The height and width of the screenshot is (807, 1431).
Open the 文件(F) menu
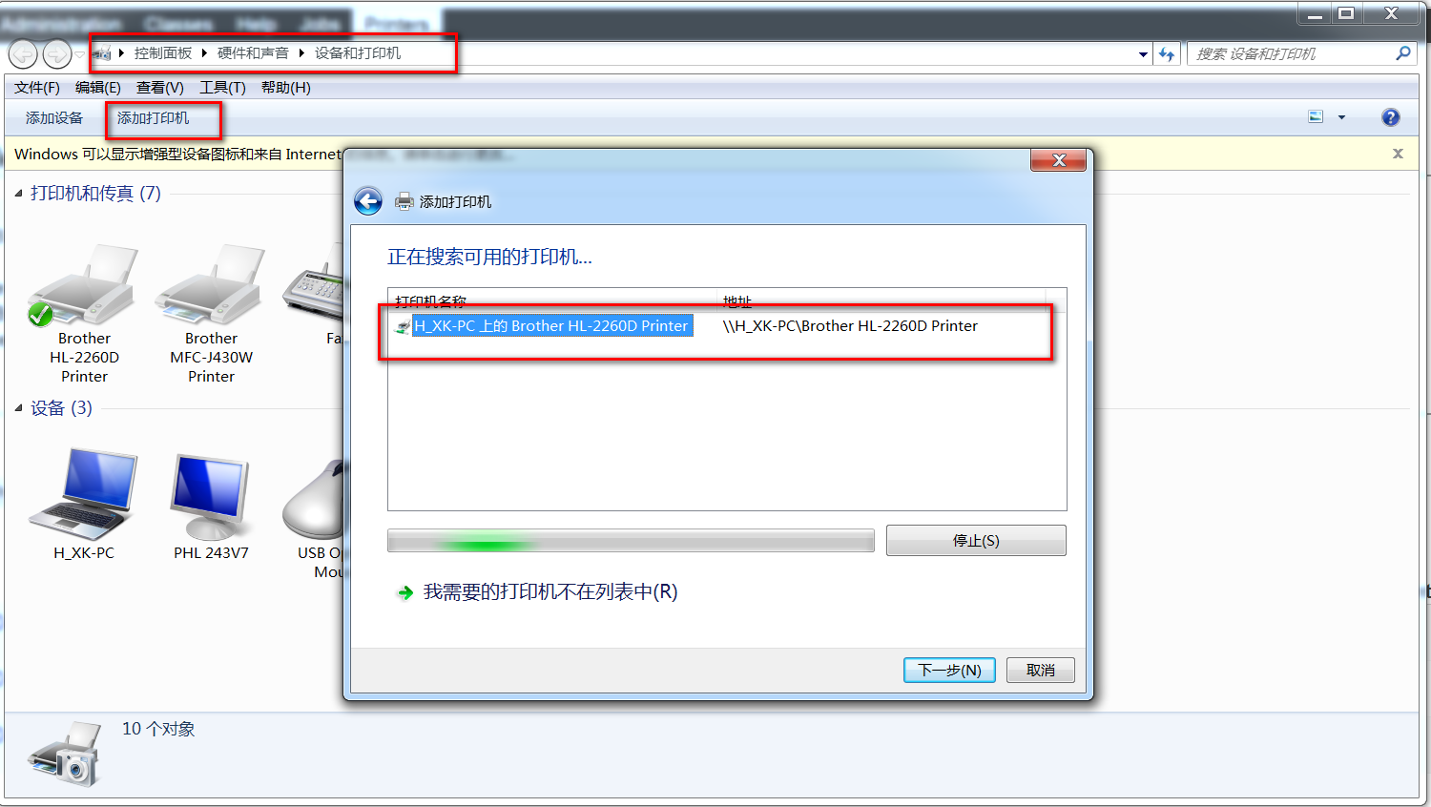pyautogui.click(x=37, y=88)
